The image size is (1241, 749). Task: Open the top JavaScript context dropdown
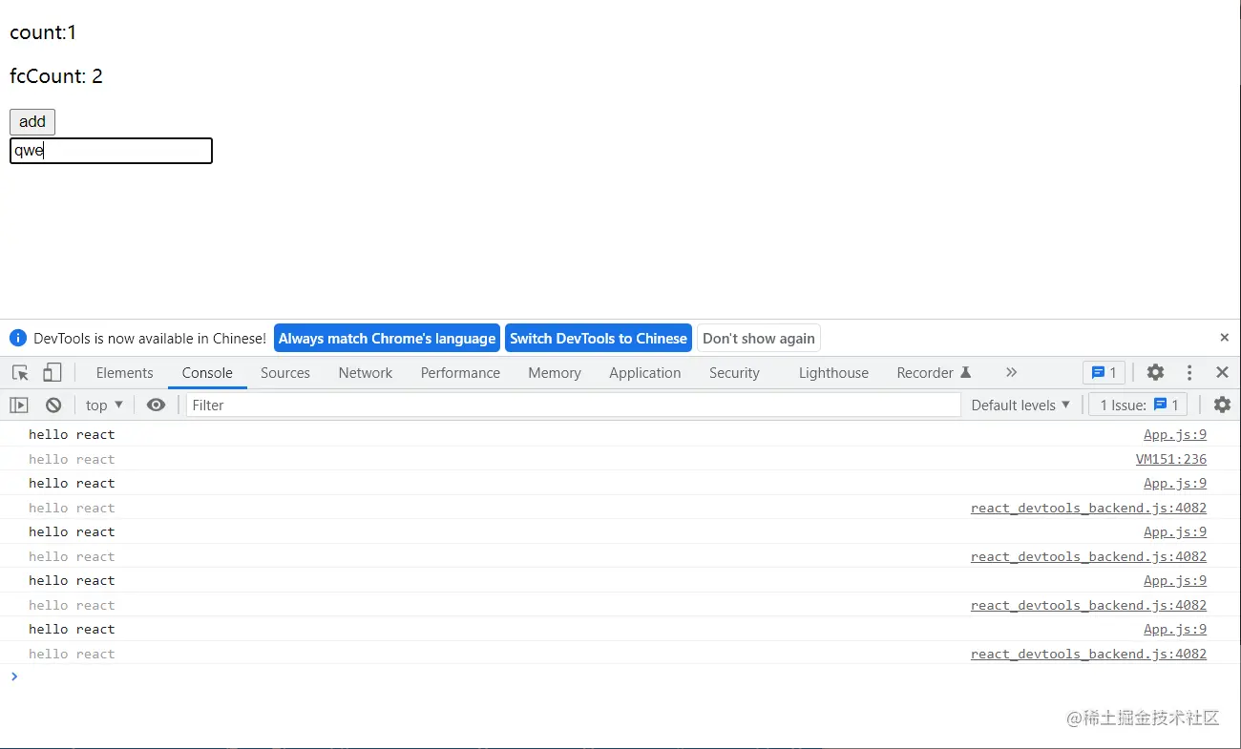point(104,406)
